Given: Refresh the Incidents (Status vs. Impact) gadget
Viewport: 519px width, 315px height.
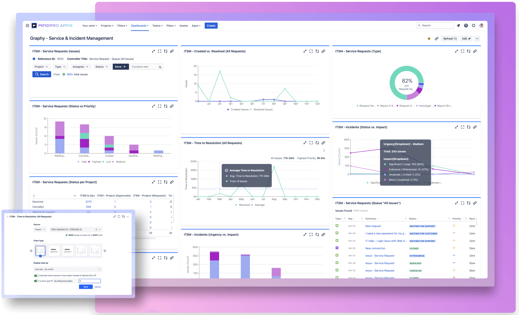Looking at the screenshot, I should (x=469, y=127).
